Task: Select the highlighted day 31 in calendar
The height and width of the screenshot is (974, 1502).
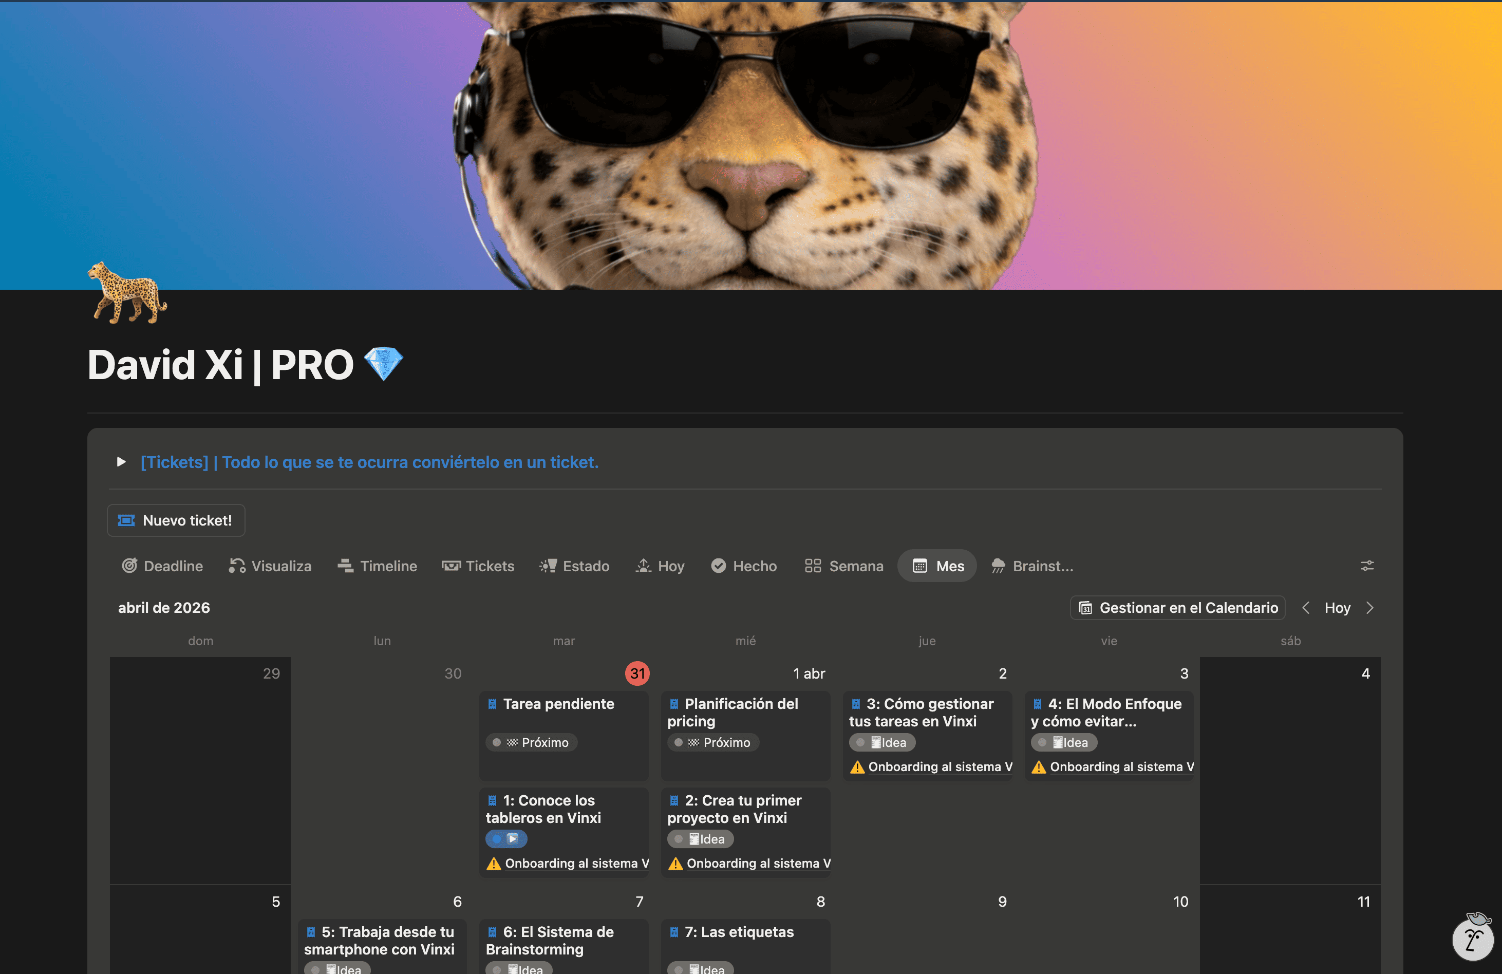Action: pos(637,673)
